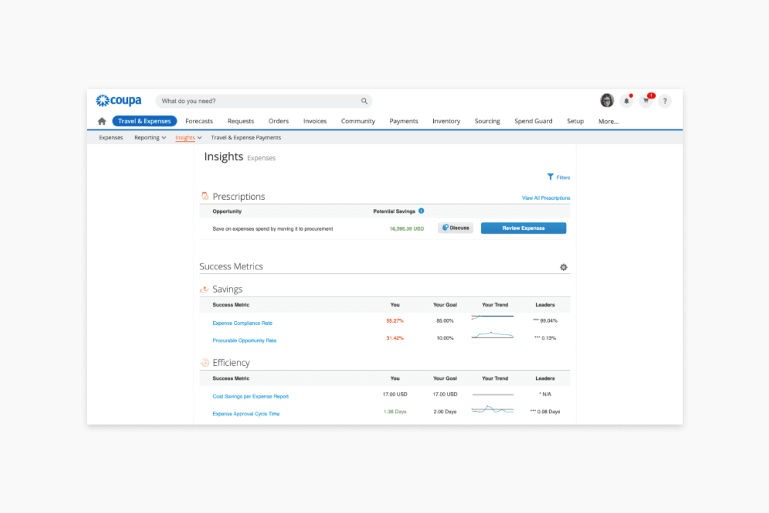
Task: Click the Potential Savings info icon
Action: coord(421,211)
